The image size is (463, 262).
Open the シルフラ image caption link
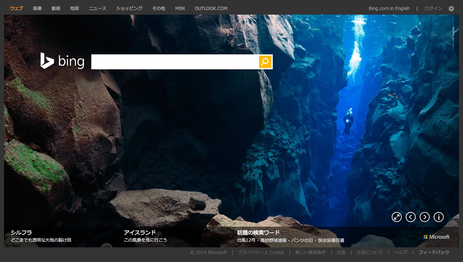pyautogui.click(x=21, y=233)
